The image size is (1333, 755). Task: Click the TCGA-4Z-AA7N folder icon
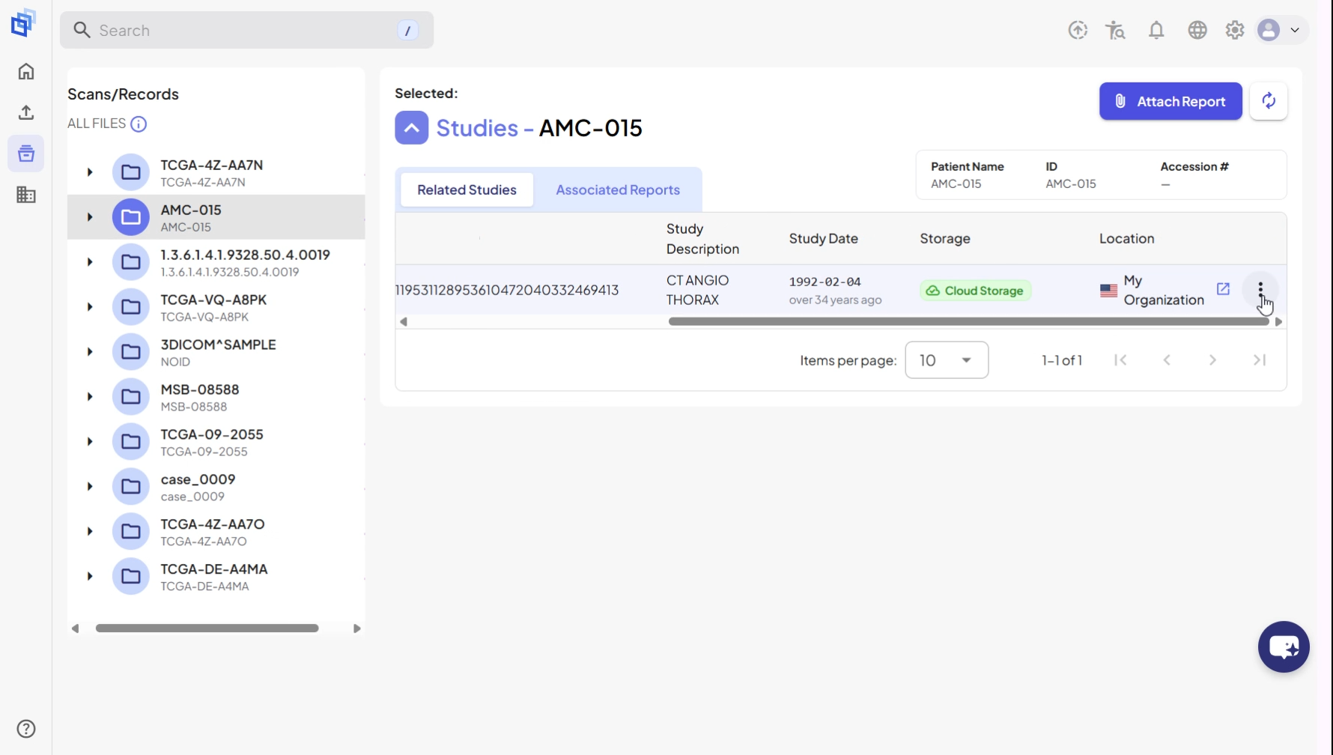pos(131,172)
